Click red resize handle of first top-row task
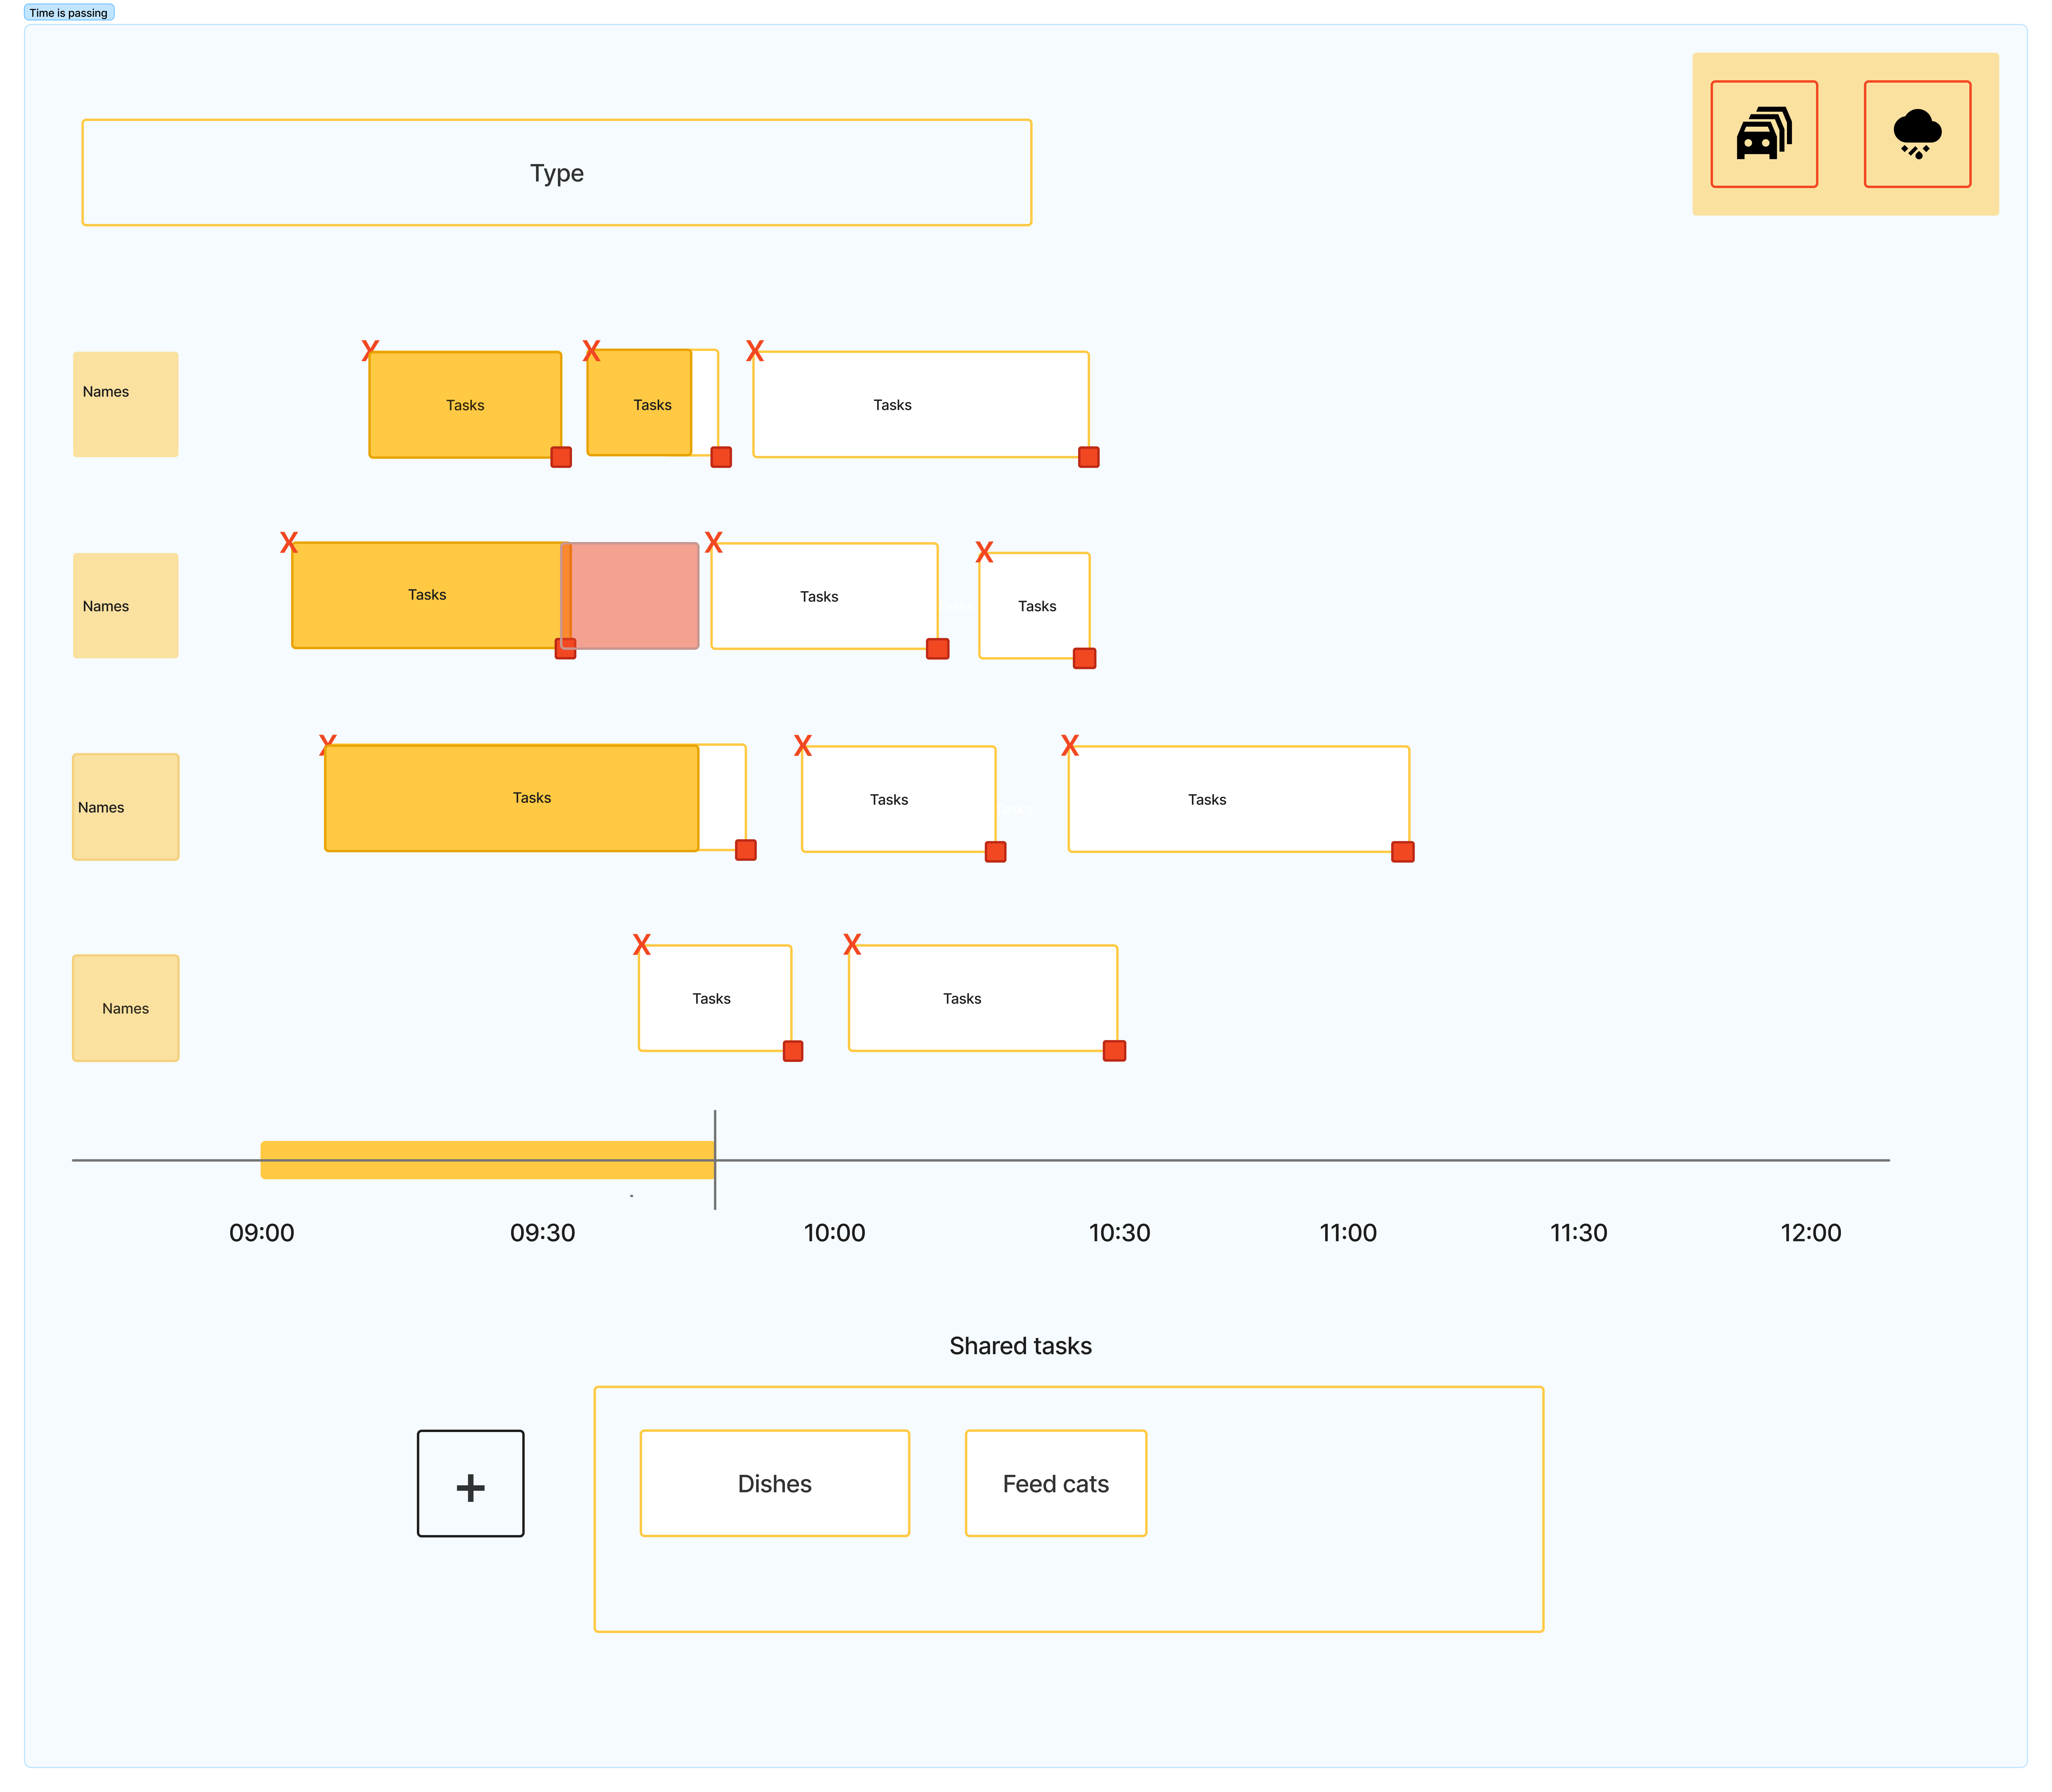Viewport: 2052px width, 1792px height. click(561, 457)
